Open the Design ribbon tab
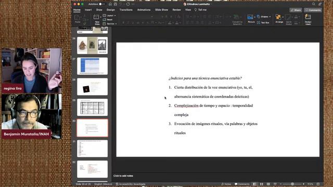The height and width of the screenshot is (187, 333). [x=111, y=10]
